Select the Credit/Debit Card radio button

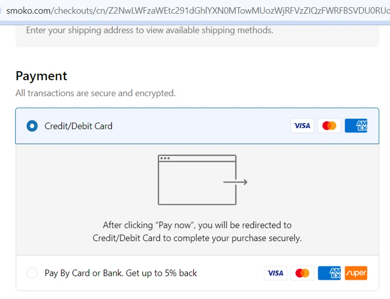pos(32,126)
